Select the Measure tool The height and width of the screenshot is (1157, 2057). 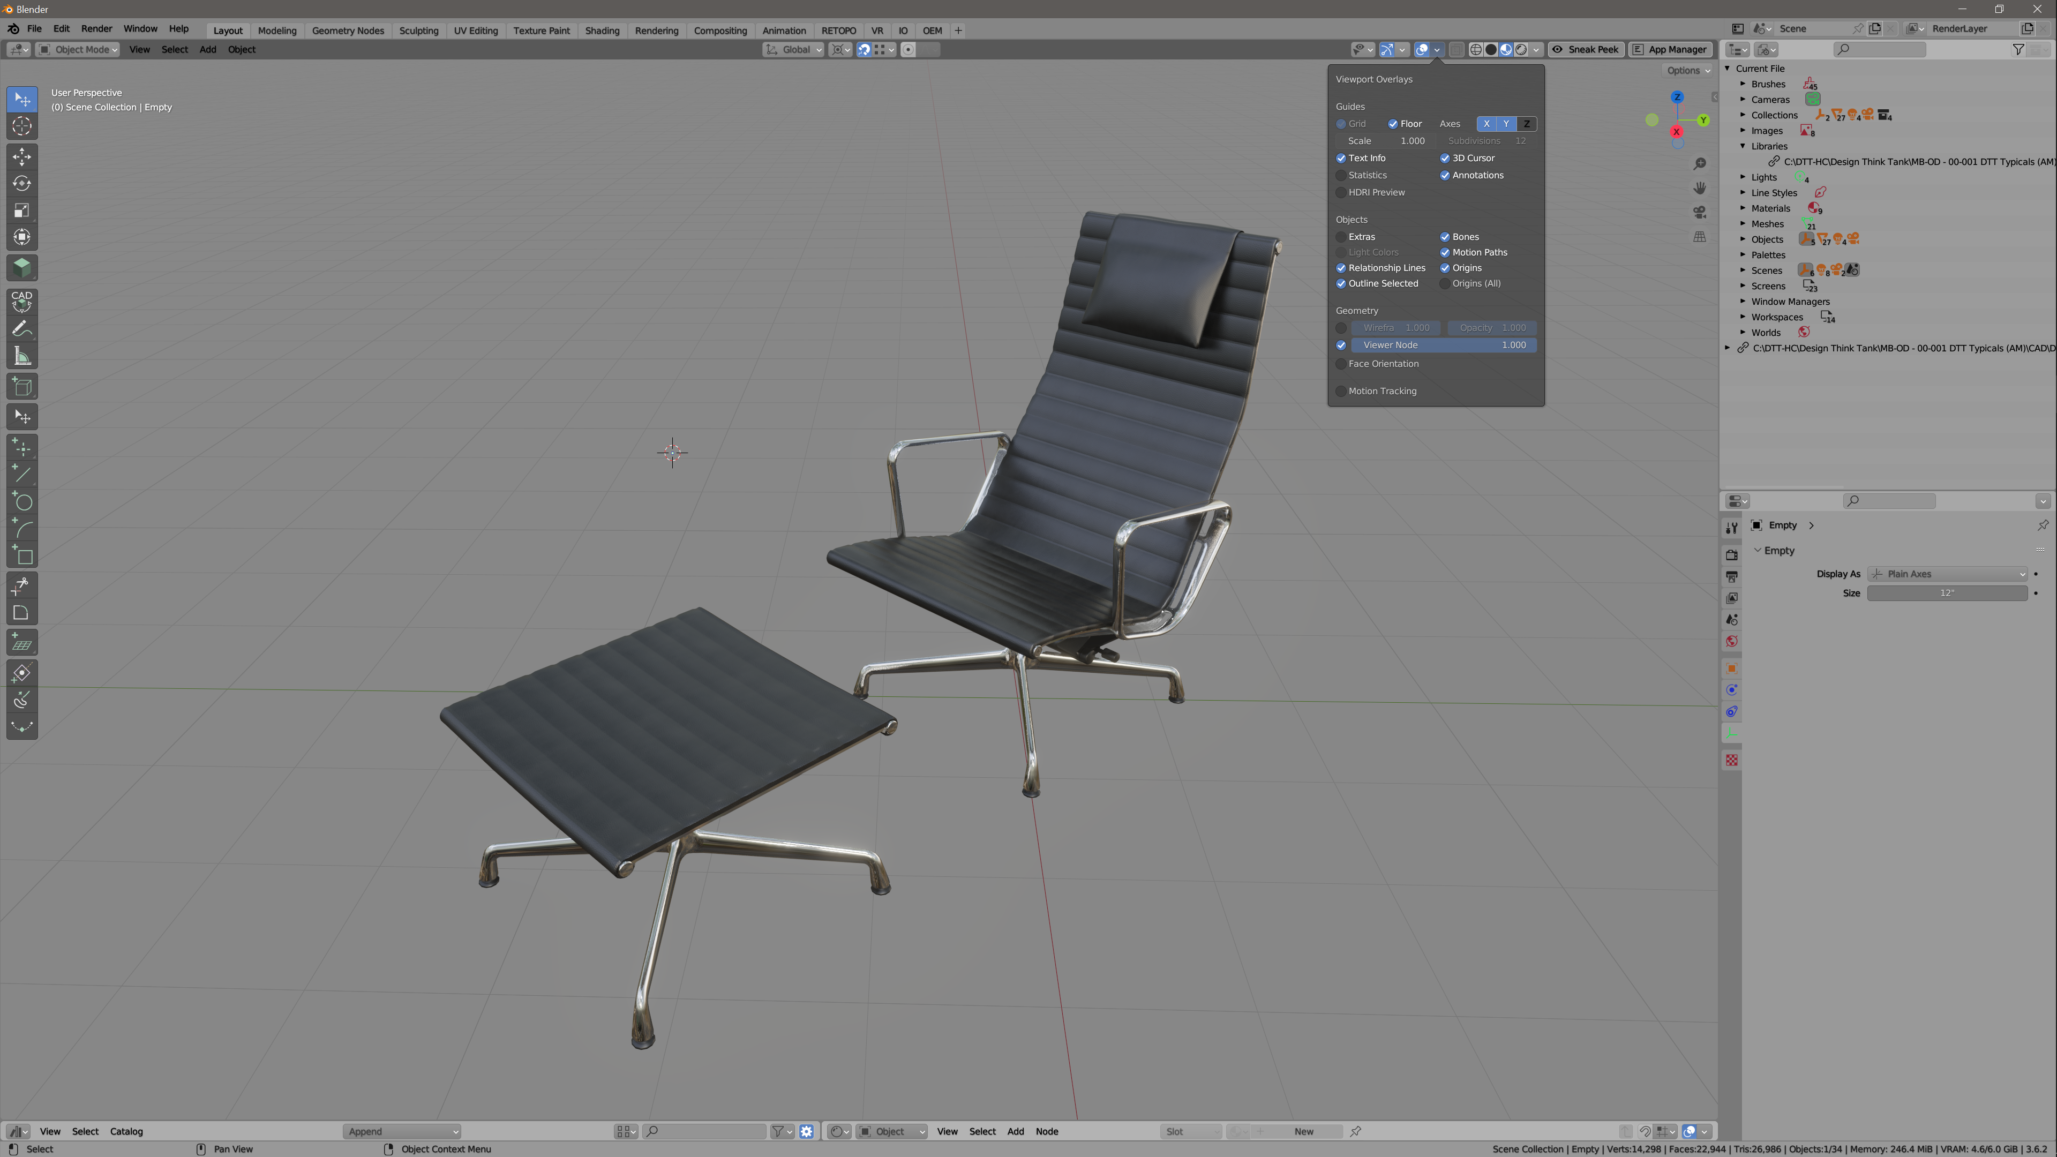(22, 356)
